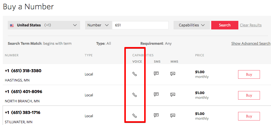
Task: Click SMS icon for the Hastings number
Action: click(x=156, y=74)
